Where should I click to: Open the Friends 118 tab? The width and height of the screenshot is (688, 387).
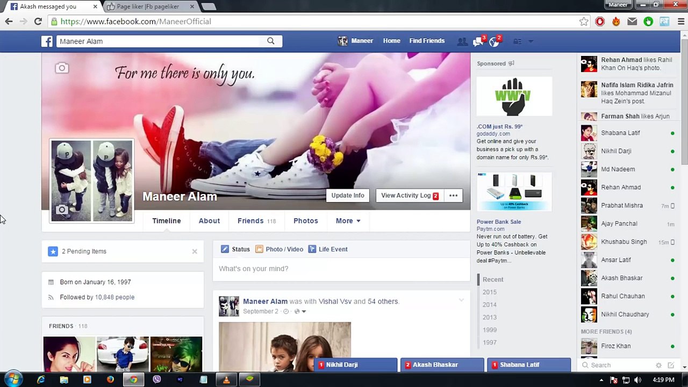tap(256, 221)
